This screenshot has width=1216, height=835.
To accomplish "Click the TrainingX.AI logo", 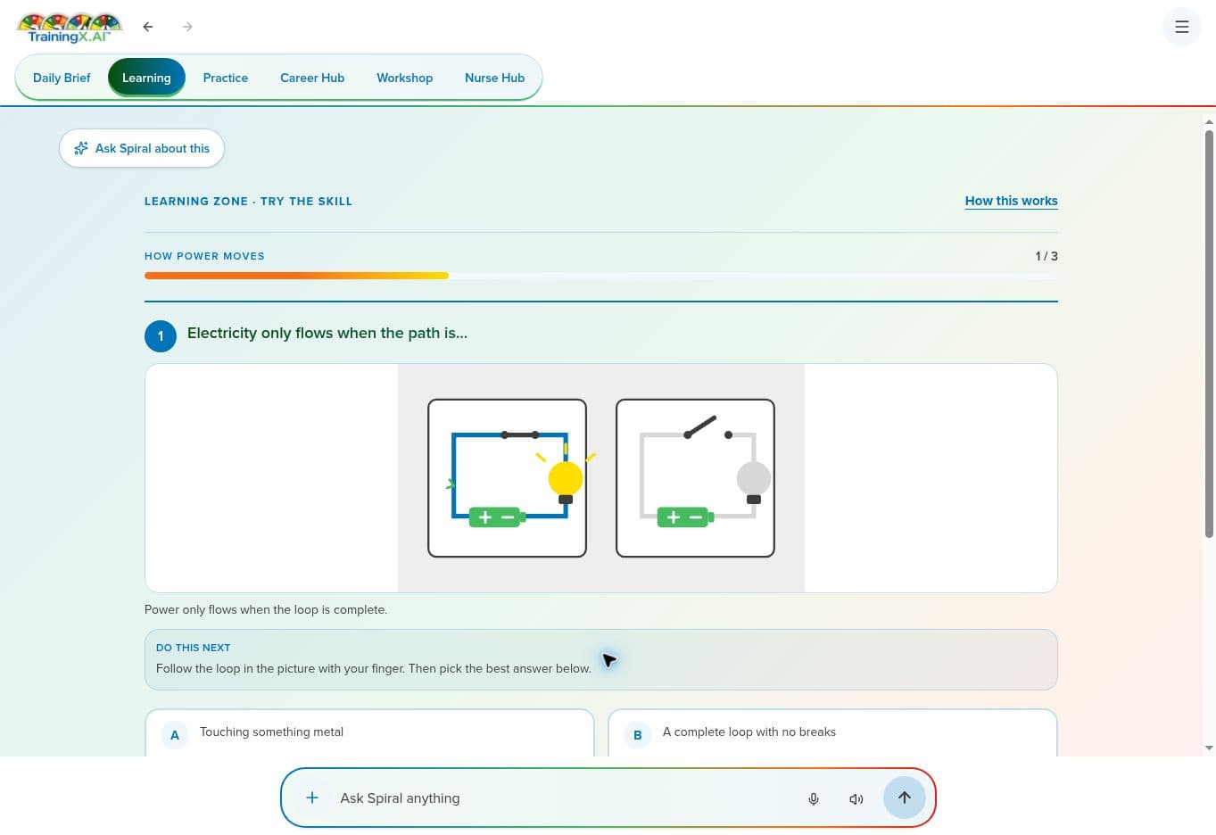I will [x=70, y=28].
